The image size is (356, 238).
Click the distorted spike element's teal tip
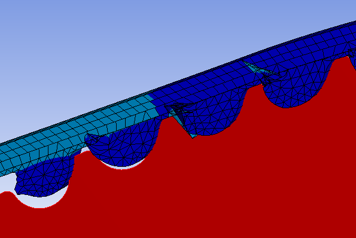click(193, 136)
